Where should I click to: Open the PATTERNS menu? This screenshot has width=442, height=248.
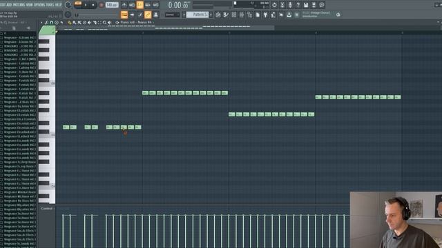[19, 5]
